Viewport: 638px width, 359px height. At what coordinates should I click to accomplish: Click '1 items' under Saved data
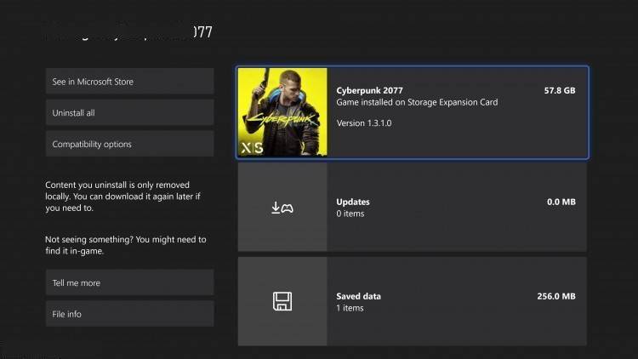click(x=350, y=308)
